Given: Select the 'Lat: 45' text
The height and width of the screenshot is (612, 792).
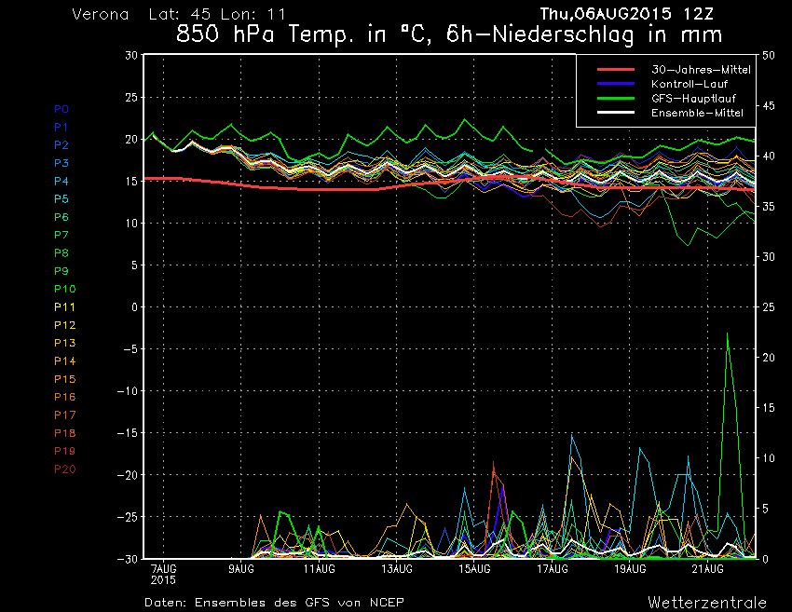Looking at the screenshot, I should [x=180, y=14].
